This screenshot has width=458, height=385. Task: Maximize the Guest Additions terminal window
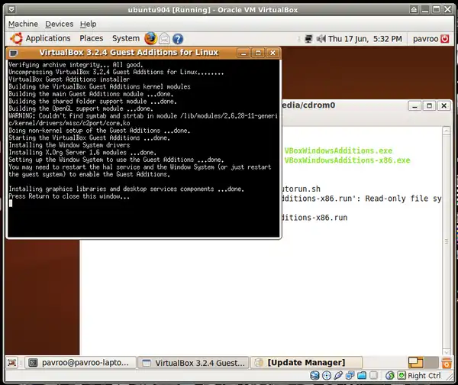coord(258,53)
